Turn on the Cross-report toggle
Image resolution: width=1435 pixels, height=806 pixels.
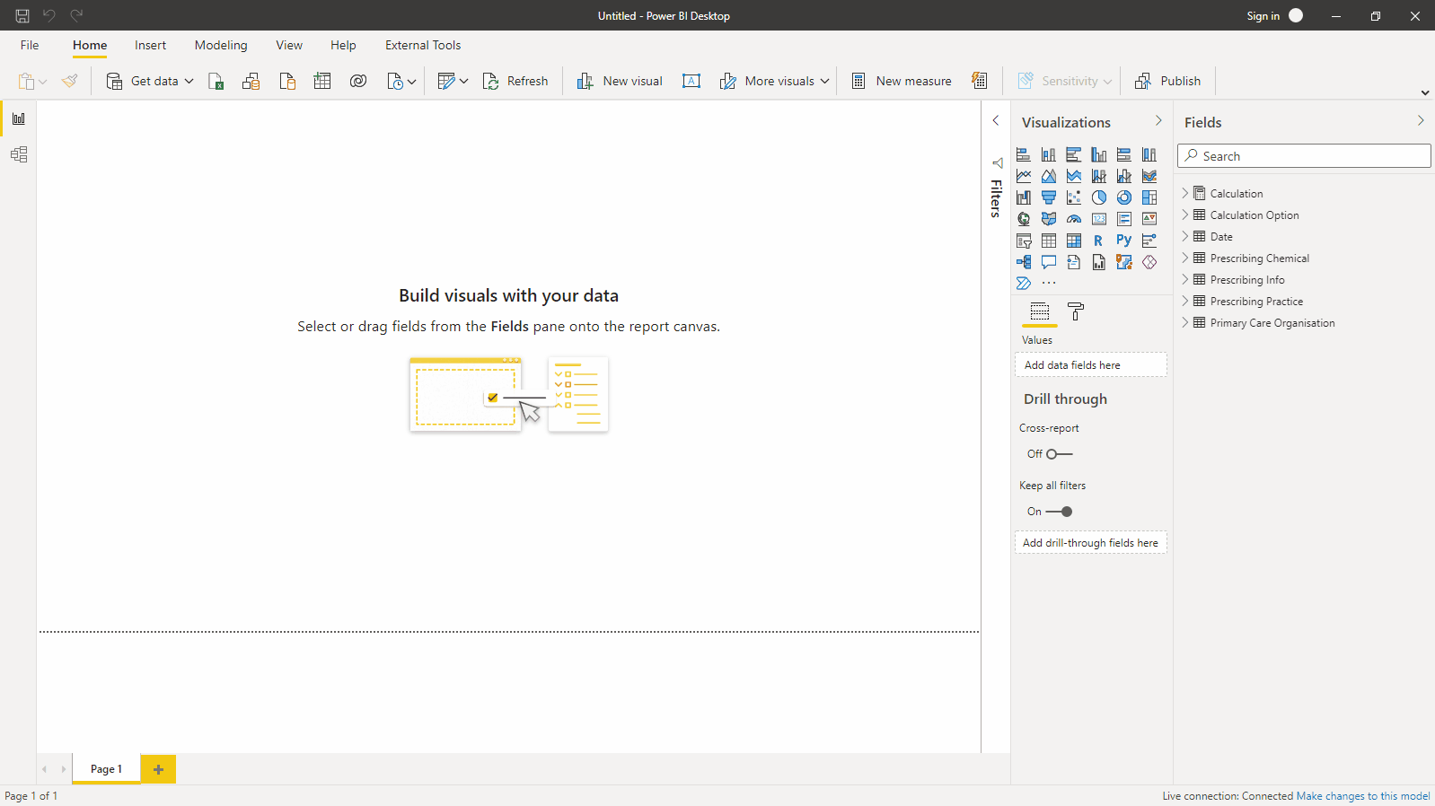click(x=1059, y=454)
